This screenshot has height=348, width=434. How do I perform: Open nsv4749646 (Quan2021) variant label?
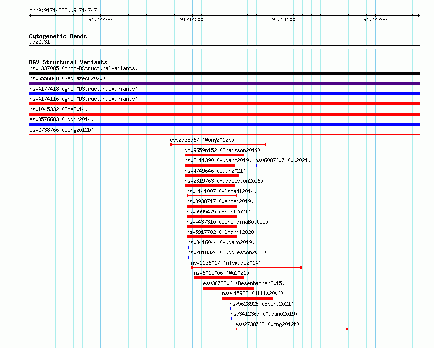click(215, 171)
